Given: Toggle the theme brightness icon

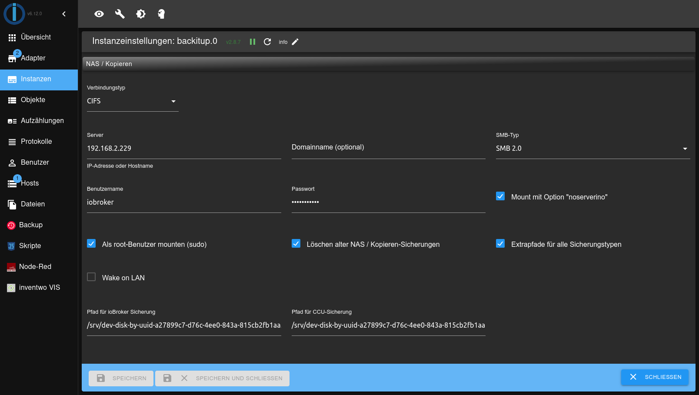Looking at the screenshot, I should point(141,14).
